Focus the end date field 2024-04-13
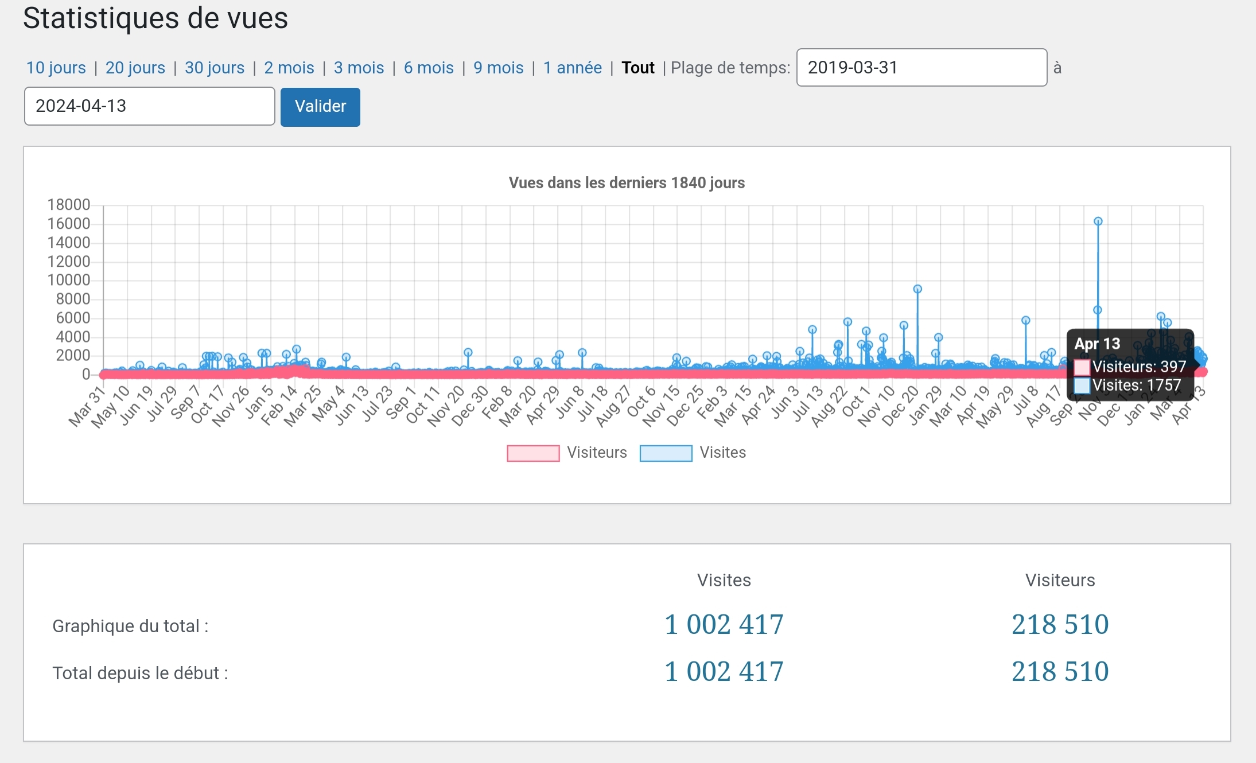This screenshot has height=763, width=1256. (149, 106)
